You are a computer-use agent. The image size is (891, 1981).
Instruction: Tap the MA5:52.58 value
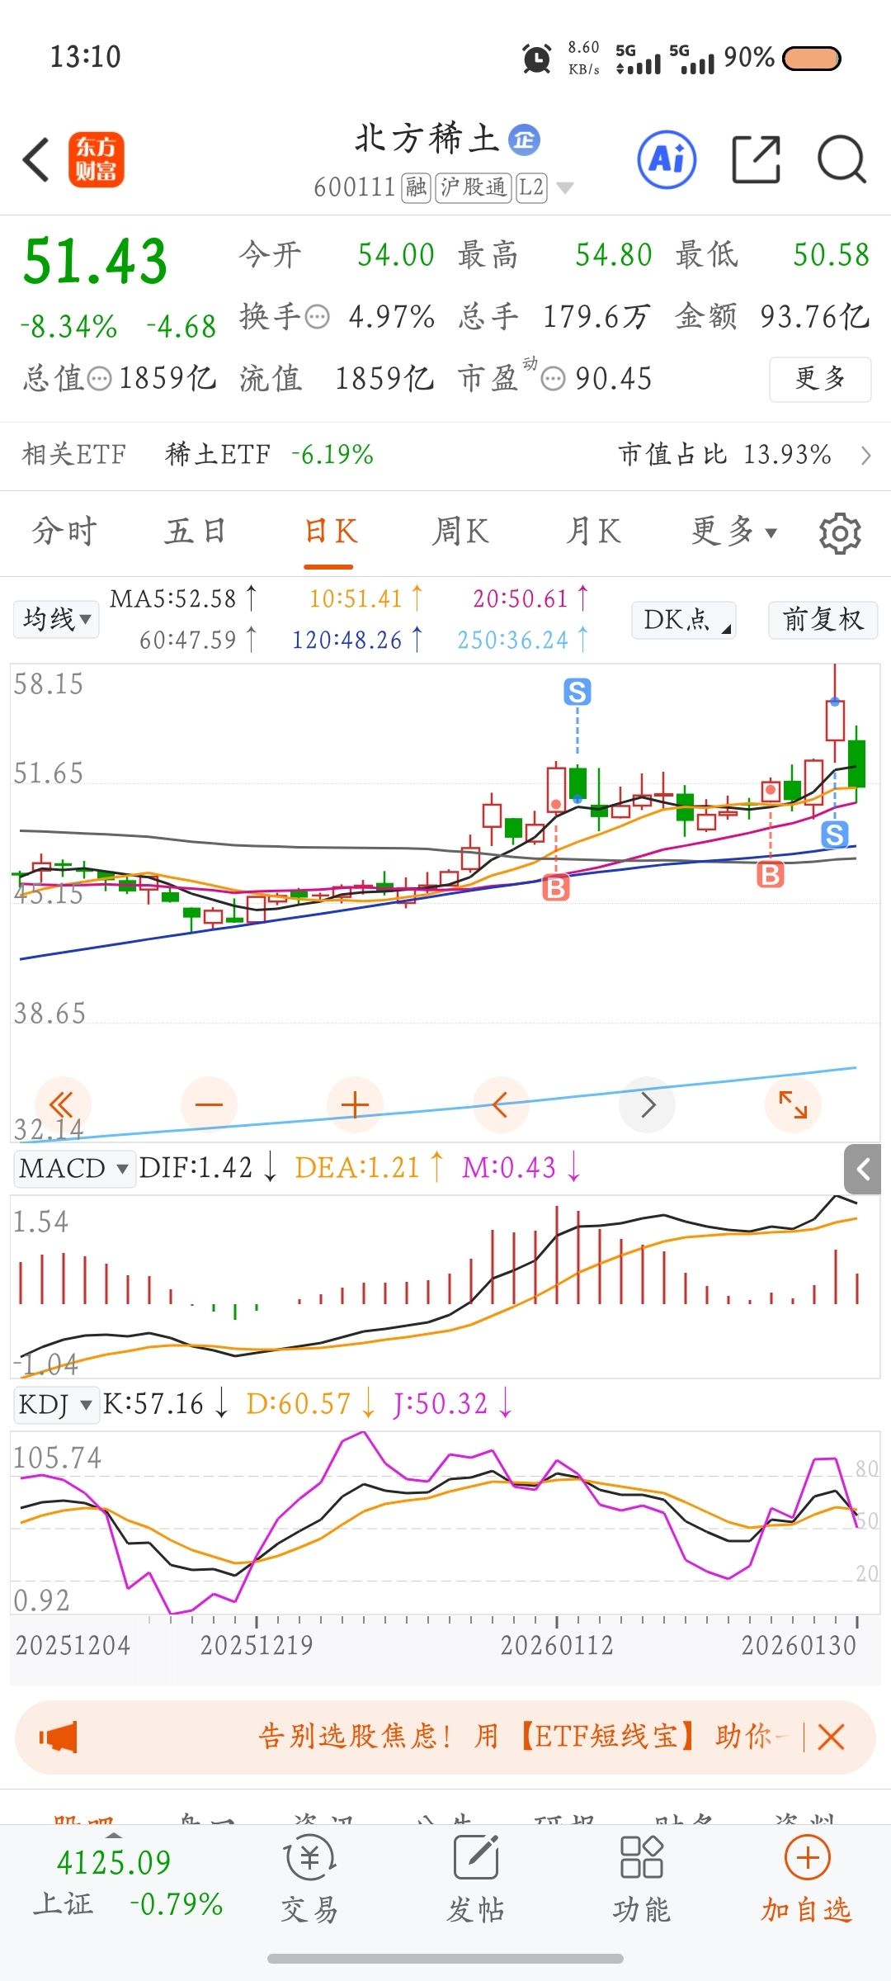pyautogui.click(x=183, y=598)
